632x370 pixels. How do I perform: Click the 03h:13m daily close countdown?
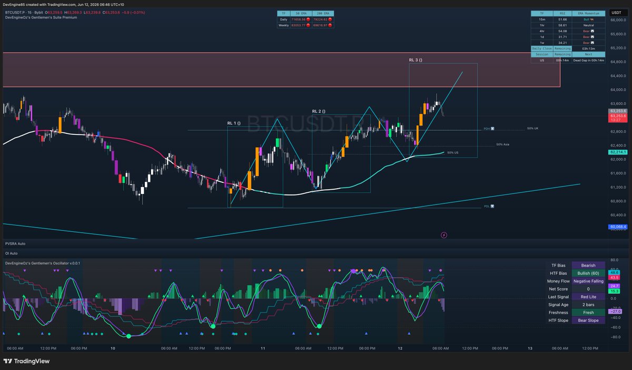(588, 48)
